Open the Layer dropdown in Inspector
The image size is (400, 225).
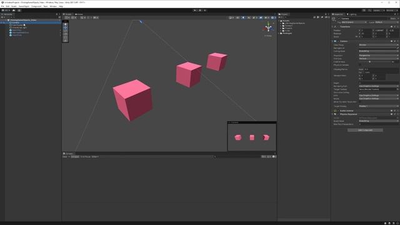(387, 22)
